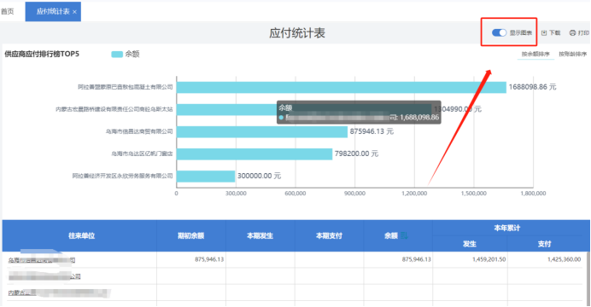Image resolution: width=591 pixels, height=307 pixels.
Task: Click the table's vertical scrollbar
Action: pos(588,279)
